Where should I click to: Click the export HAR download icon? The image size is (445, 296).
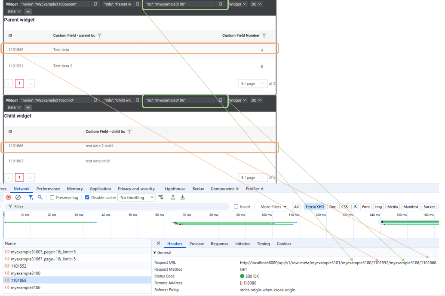(182, 197)
